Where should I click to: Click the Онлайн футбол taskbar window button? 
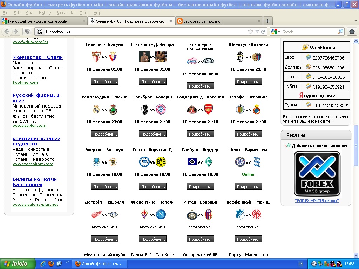(x=99, y=264)
